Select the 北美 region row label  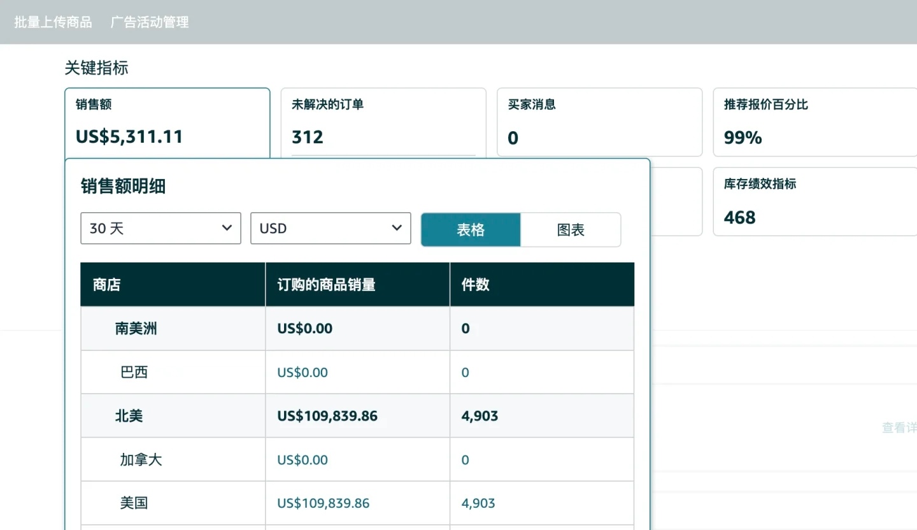tap(129, 416)
